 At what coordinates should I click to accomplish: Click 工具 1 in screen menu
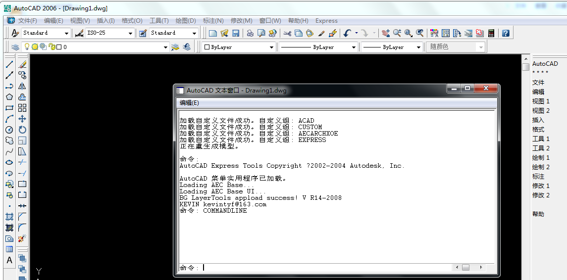coord(541,139)
